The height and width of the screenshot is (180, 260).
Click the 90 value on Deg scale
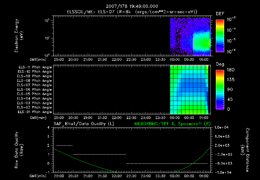230,89
